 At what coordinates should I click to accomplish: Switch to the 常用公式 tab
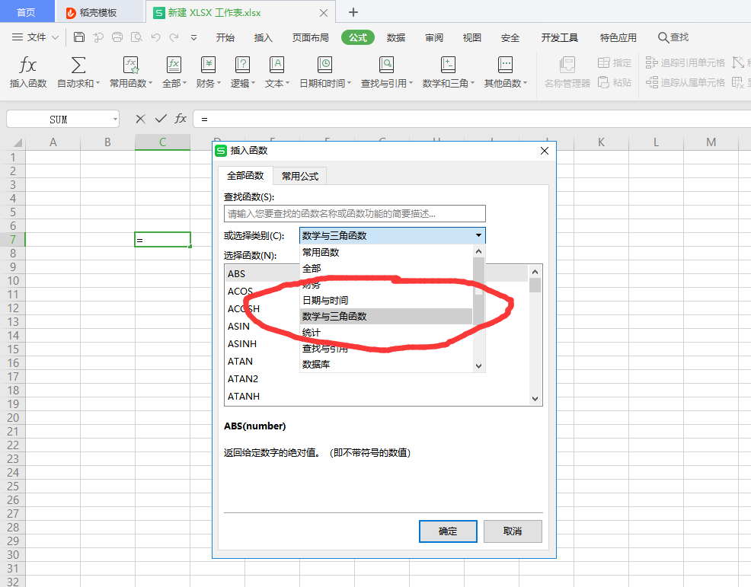(x=299, y=176)
